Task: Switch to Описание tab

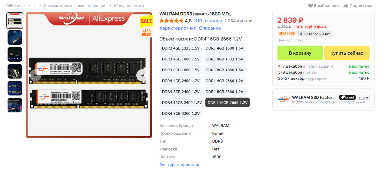Action: tap(210, 28)
